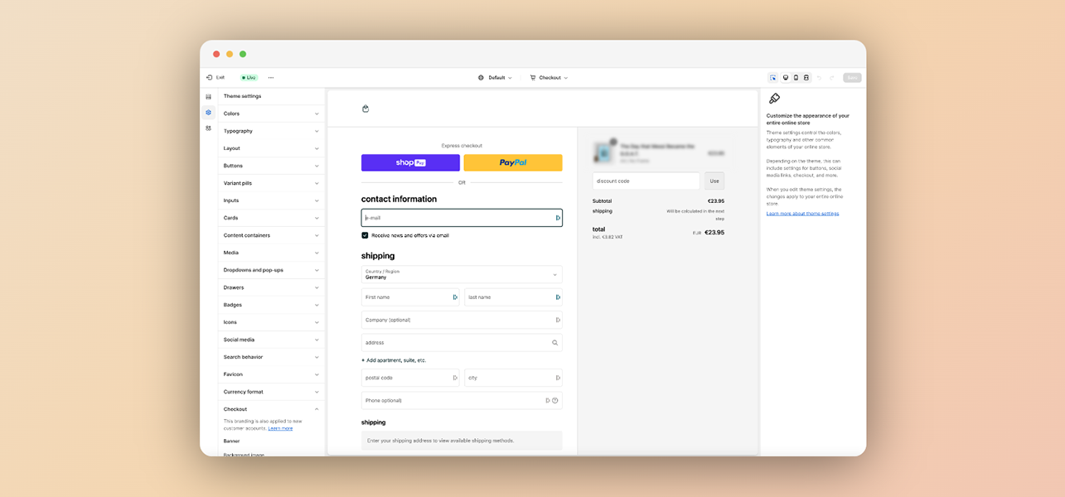The image size is (1065, 497).
Task: Click the paintbrush icon in right panel
Action: 774,99
